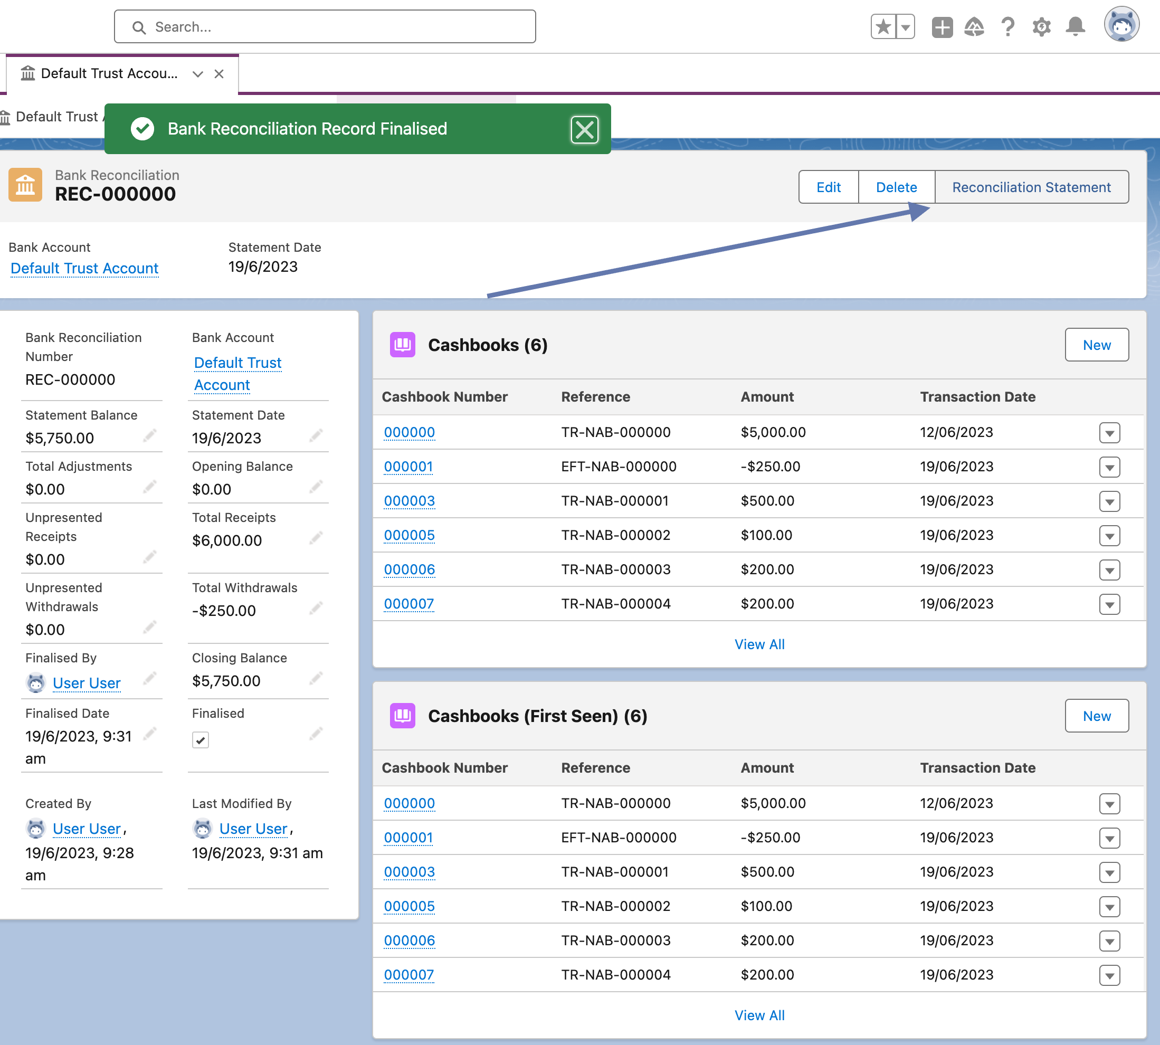Select the Default Trust subtab
This screenshot has height=1045, width=1160.
(53, 117)
